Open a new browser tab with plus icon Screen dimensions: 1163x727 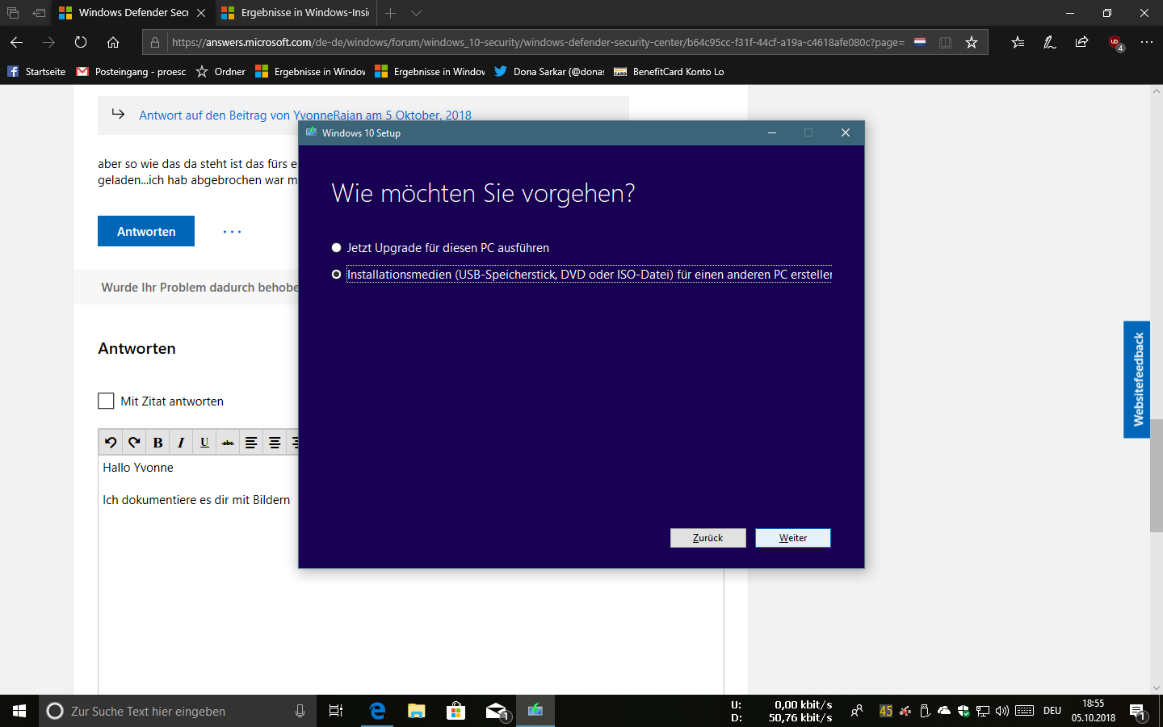[x=390, y=13]
